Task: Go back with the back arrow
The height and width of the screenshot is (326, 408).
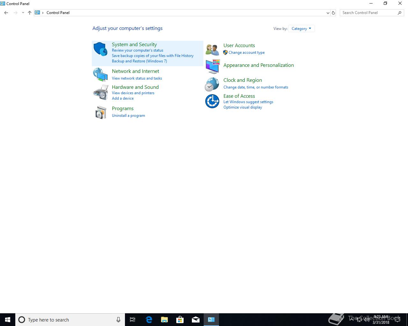Action: (6, 13)
